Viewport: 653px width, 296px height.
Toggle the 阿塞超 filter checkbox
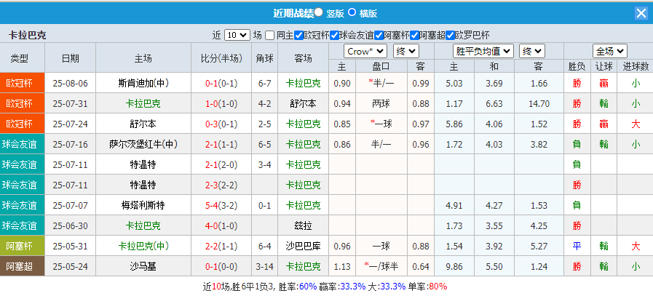click(x=414, y=35)
